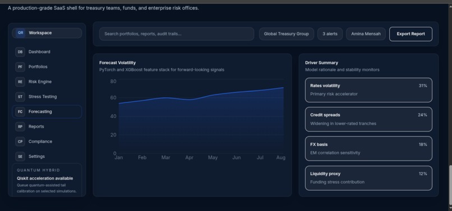Open the Portfolios nav item

(x=47, y=67)
